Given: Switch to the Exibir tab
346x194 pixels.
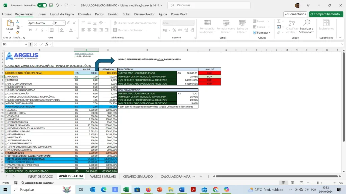Looking at the screenshot, I should (x=126, y=14).
